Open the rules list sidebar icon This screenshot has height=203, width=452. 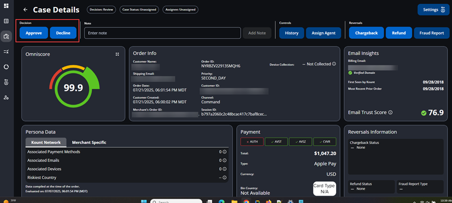click(x=6, y=51)
